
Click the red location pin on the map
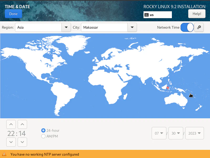point(168,88)
